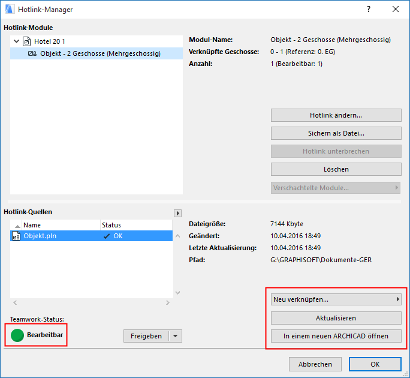Click the Dateigröße value 7144 Kbyte
The image size is (410, 378).
[287, 224]
